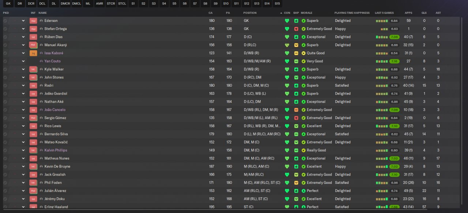The image size is (468, 213).
Task: Toggle the picked checkmark for Yan Couto
Action: [x=5, y=61]
